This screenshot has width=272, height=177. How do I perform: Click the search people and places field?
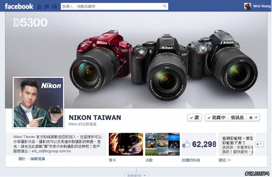(x=111, y=6)
